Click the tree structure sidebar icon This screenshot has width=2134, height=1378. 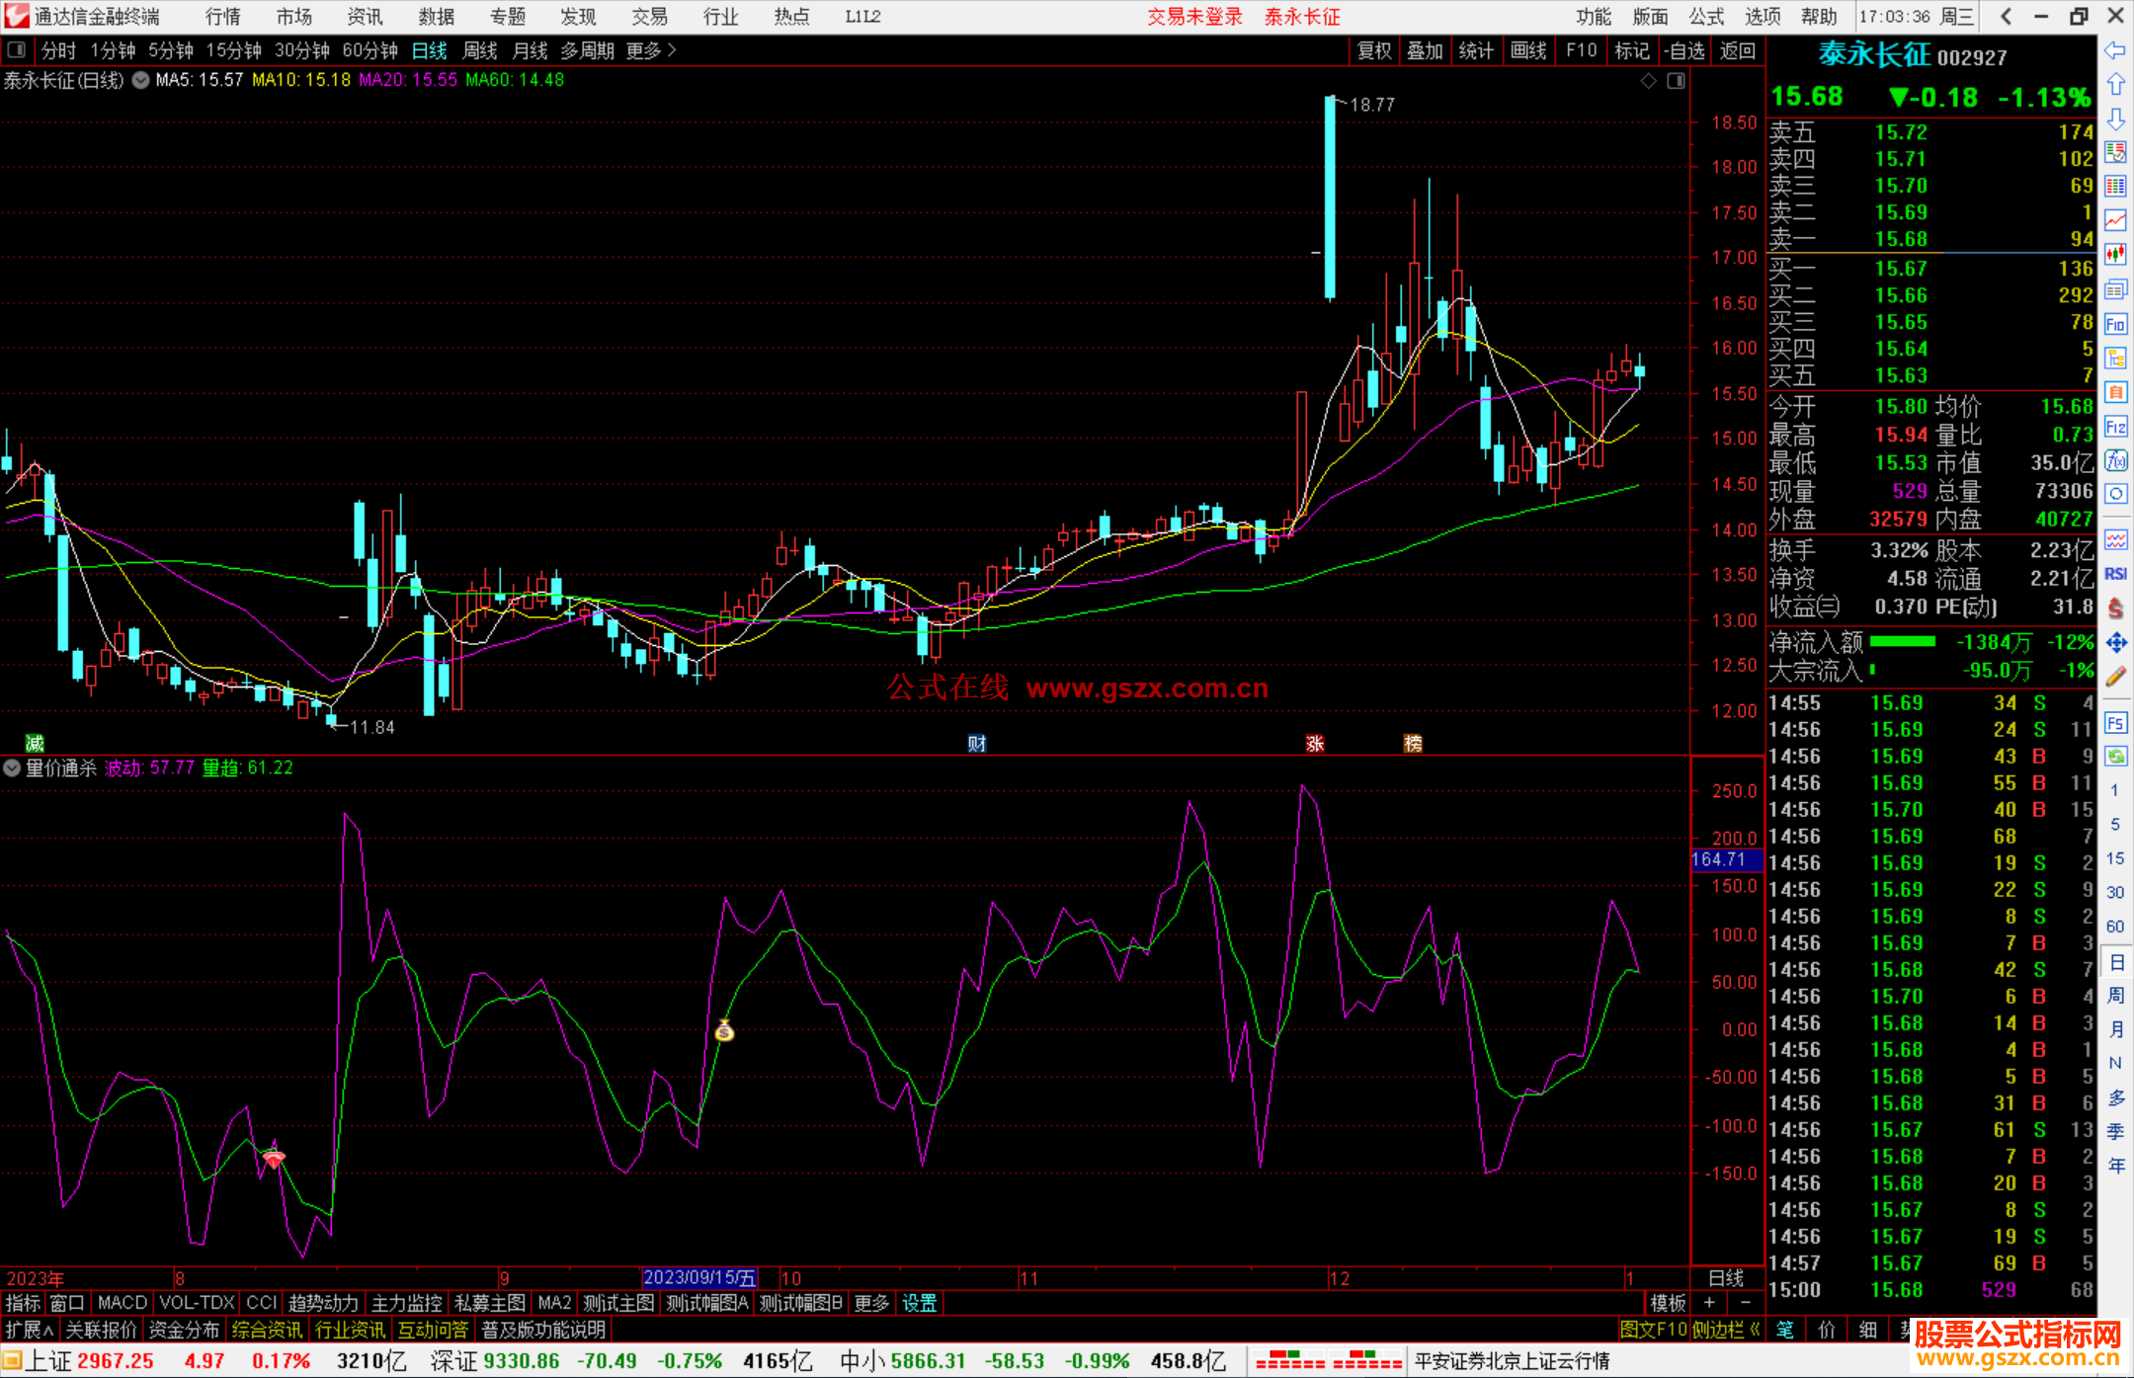click(x=2115, y=358)
